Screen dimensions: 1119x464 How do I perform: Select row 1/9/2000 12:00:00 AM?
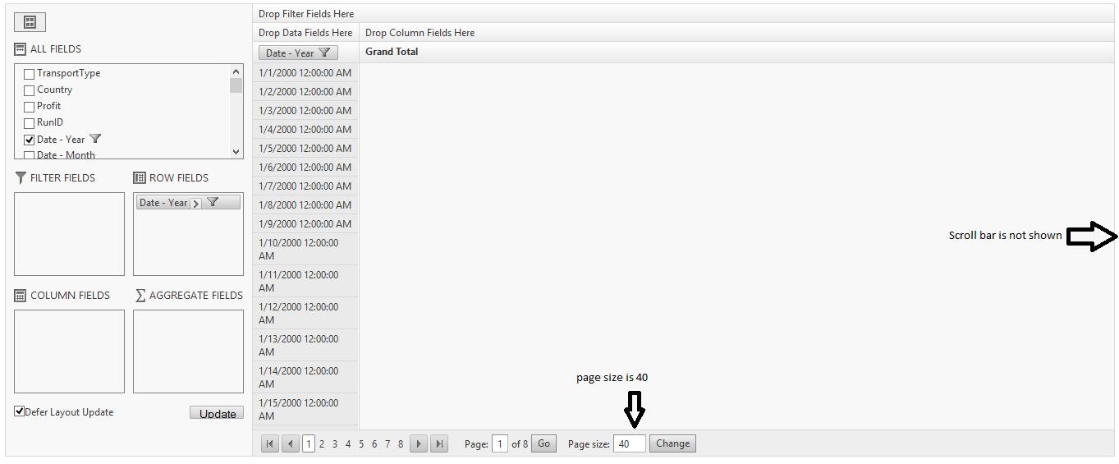(305, 223)
